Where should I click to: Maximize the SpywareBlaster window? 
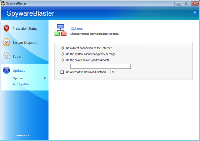point(186,3)
